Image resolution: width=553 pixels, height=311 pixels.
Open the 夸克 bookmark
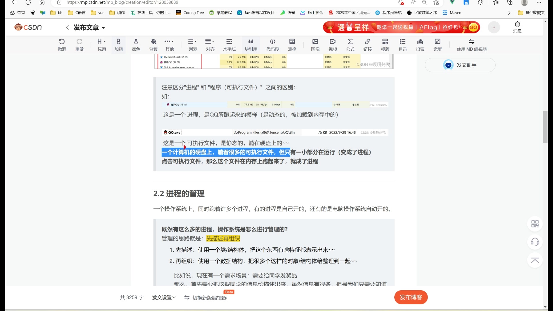17,13
